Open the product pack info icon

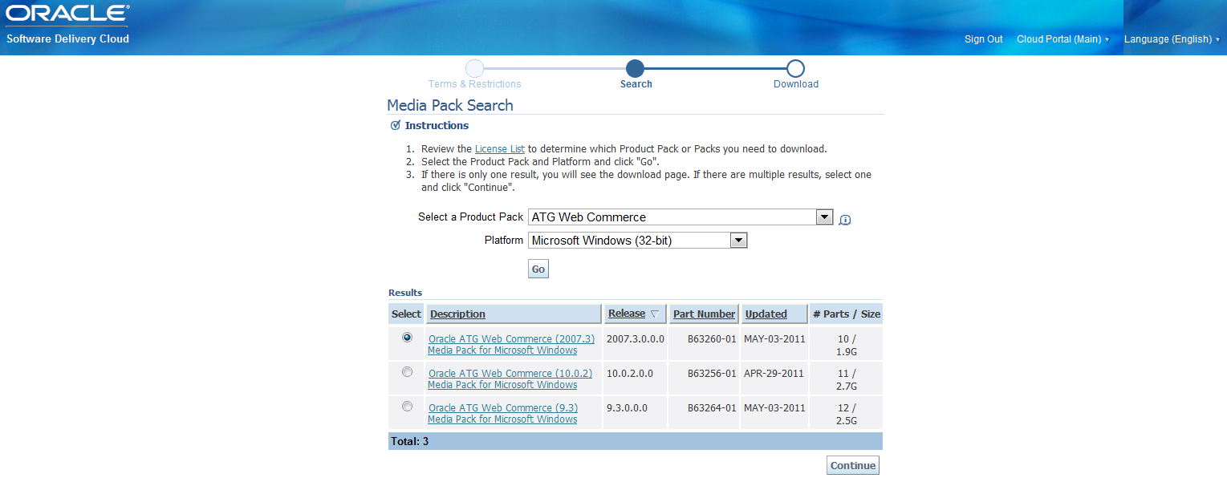(x=844, y=220)
